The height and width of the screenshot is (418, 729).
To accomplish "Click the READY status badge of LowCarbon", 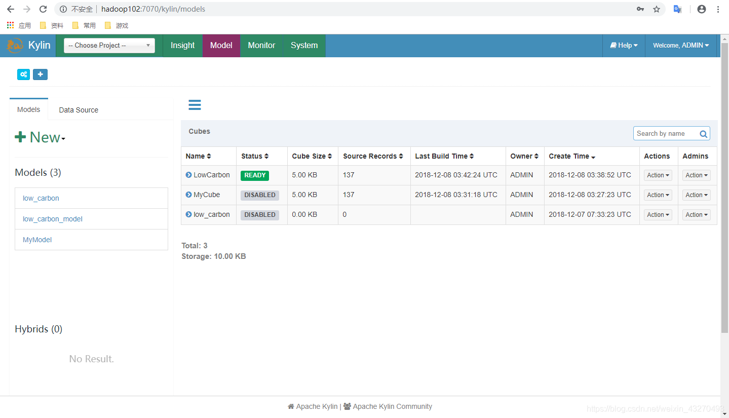I will (x=255, y=175).
